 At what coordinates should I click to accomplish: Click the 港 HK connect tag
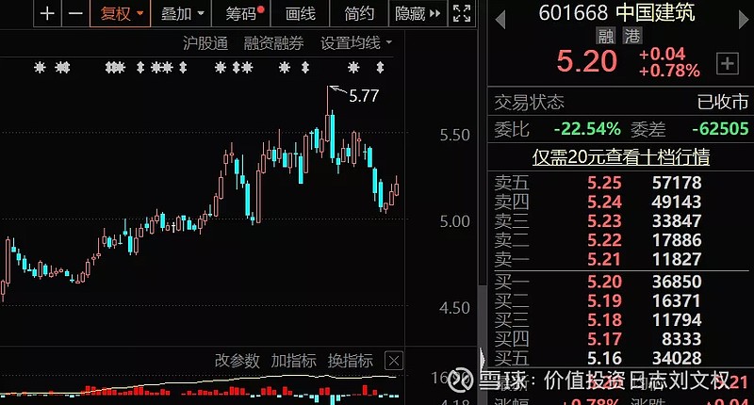click(x=632, y=36)
